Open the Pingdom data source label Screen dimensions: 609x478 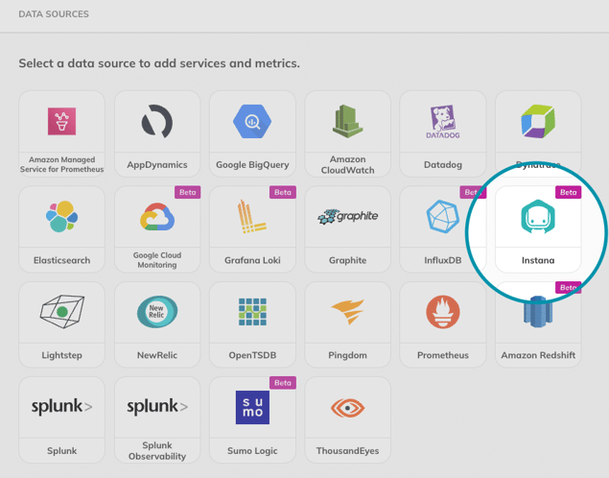(347, 355)
